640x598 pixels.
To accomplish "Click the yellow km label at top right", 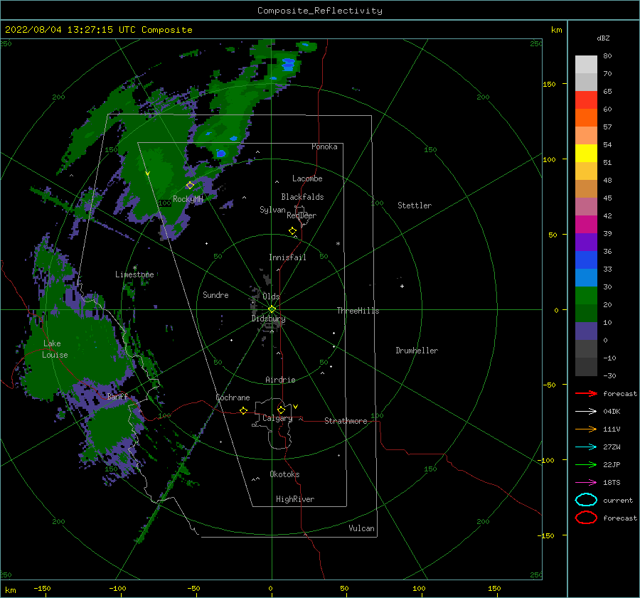I will pos(556,30).
